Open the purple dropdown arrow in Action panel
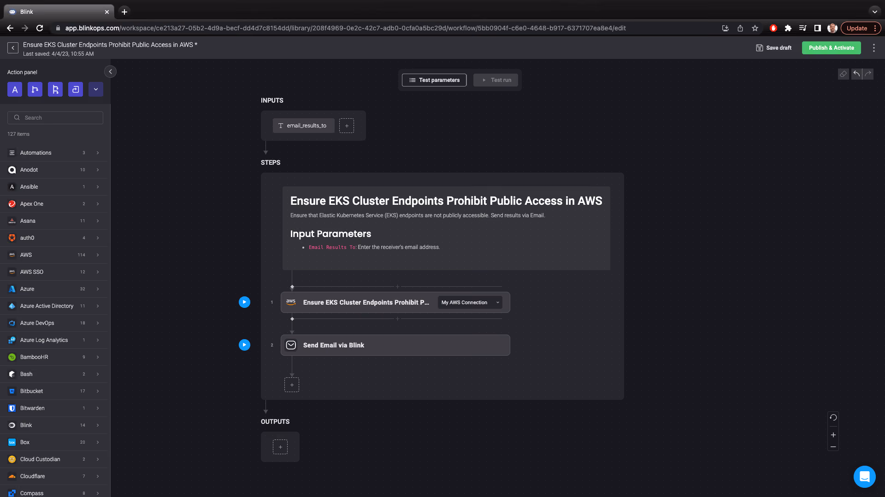885x497 pixels. click(x=96, y=90)
